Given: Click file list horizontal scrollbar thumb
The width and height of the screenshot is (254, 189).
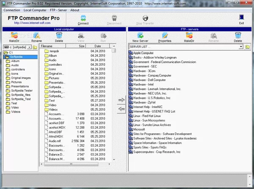Looking at the screenshot, I should (x=71, y=164).
